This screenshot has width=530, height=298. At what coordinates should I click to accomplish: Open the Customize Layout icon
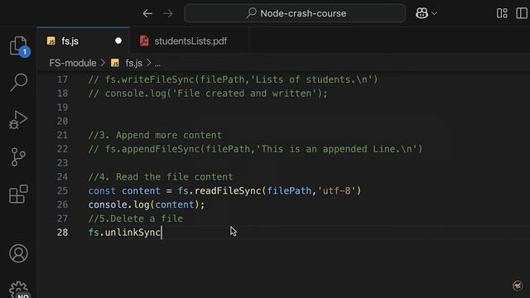pos(502,13)
